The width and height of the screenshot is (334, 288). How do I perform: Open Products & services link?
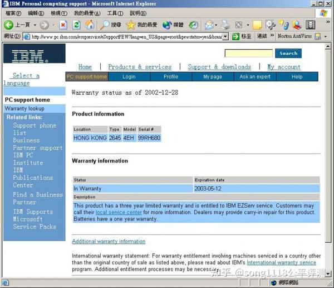[x=140, y=67]
